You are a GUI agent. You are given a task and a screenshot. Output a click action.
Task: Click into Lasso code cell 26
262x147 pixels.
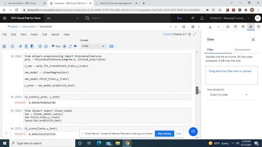pos(107,116)
